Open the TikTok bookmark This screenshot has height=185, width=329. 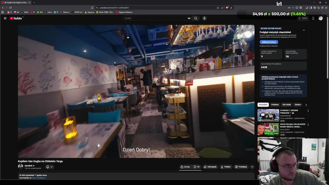pos(25,12)
